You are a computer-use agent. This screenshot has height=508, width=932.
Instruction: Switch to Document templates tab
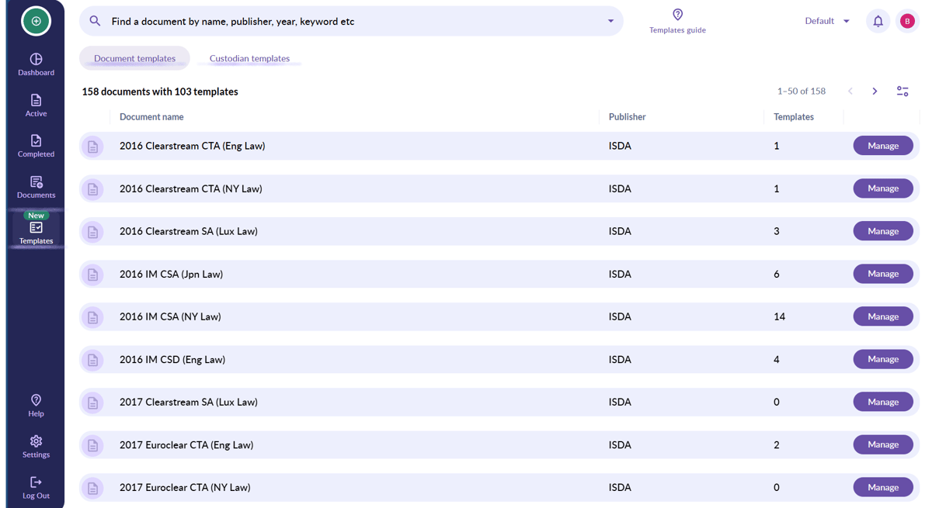pos(134,58)
